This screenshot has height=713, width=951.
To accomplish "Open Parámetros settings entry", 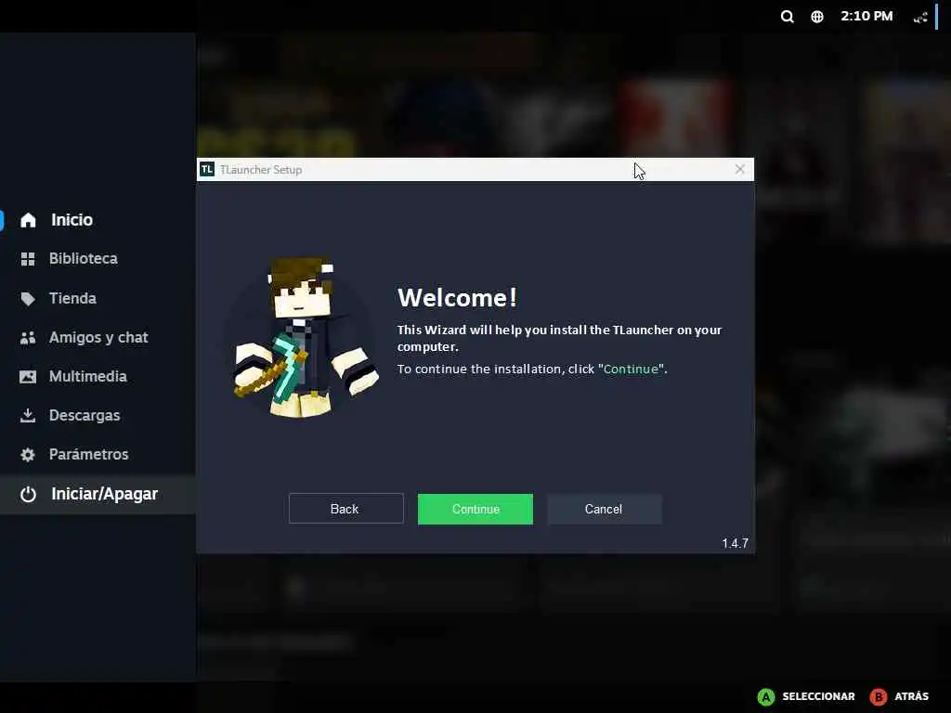I will (x=98, y=454).
